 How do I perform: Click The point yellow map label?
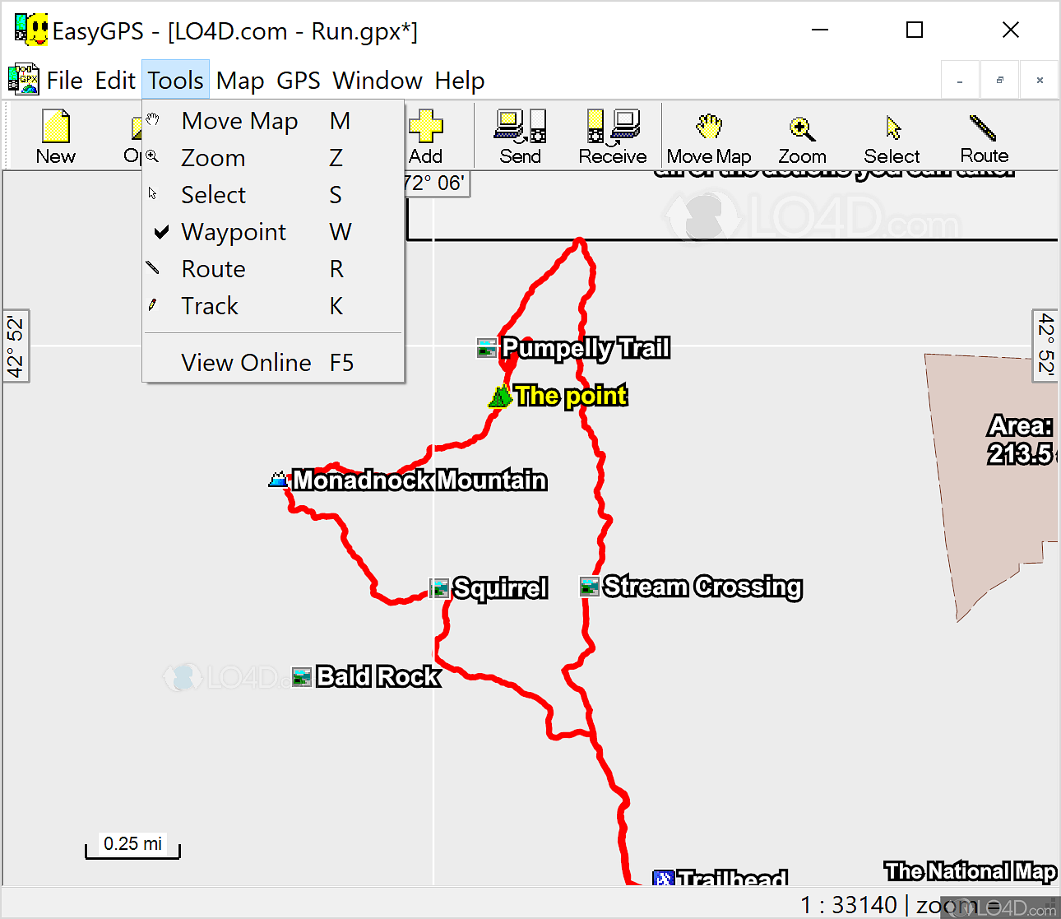[x=571, y=396]
